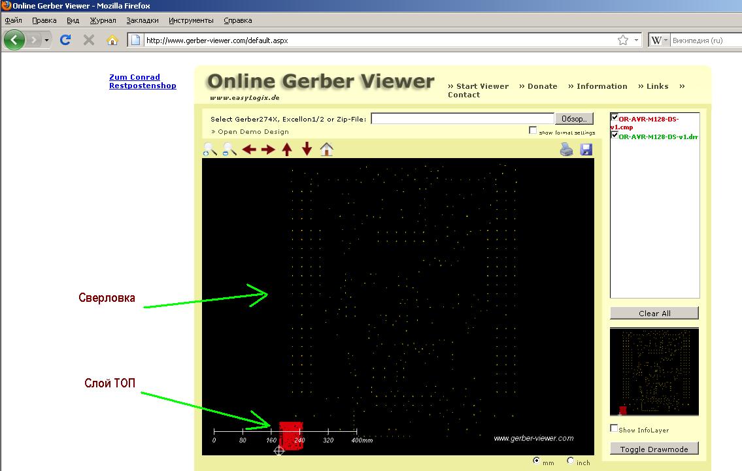Open search engine selector dropdown arrow
The height and width of the screenshot is (471, 742).
point(666,41)
